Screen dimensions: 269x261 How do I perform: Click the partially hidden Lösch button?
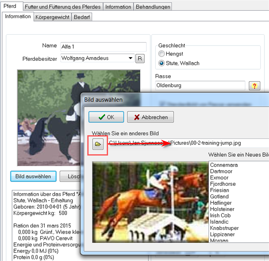70,176
